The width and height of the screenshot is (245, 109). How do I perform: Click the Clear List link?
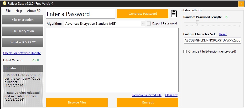click(171, 95)
